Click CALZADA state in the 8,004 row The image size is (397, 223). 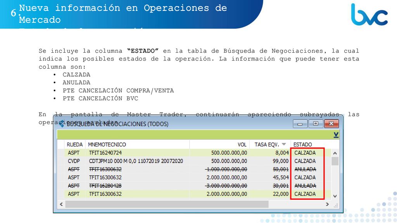pyautogui.click(x=305, y=153)
